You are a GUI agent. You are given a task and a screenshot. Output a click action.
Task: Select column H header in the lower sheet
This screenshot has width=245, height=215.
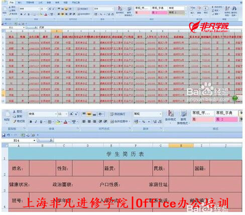pos(181,145)
